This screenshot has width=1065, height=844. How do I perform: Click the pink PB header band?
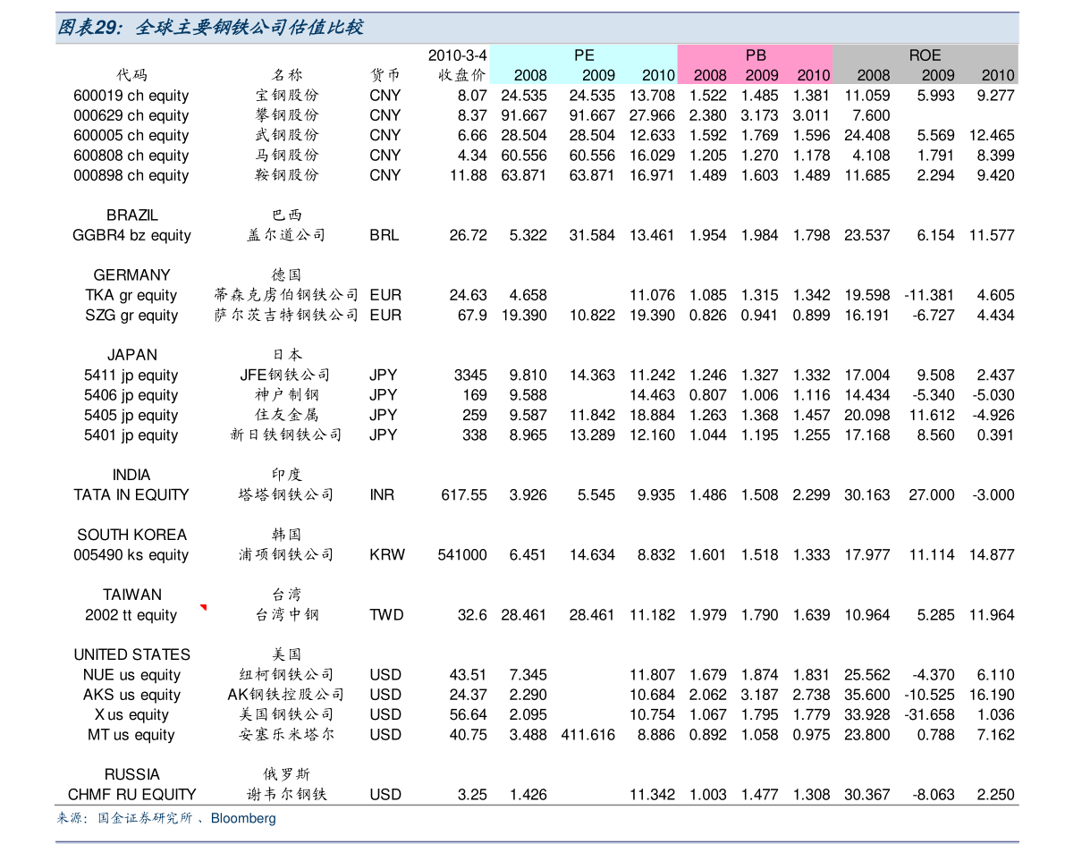click(x=756, y=55)
